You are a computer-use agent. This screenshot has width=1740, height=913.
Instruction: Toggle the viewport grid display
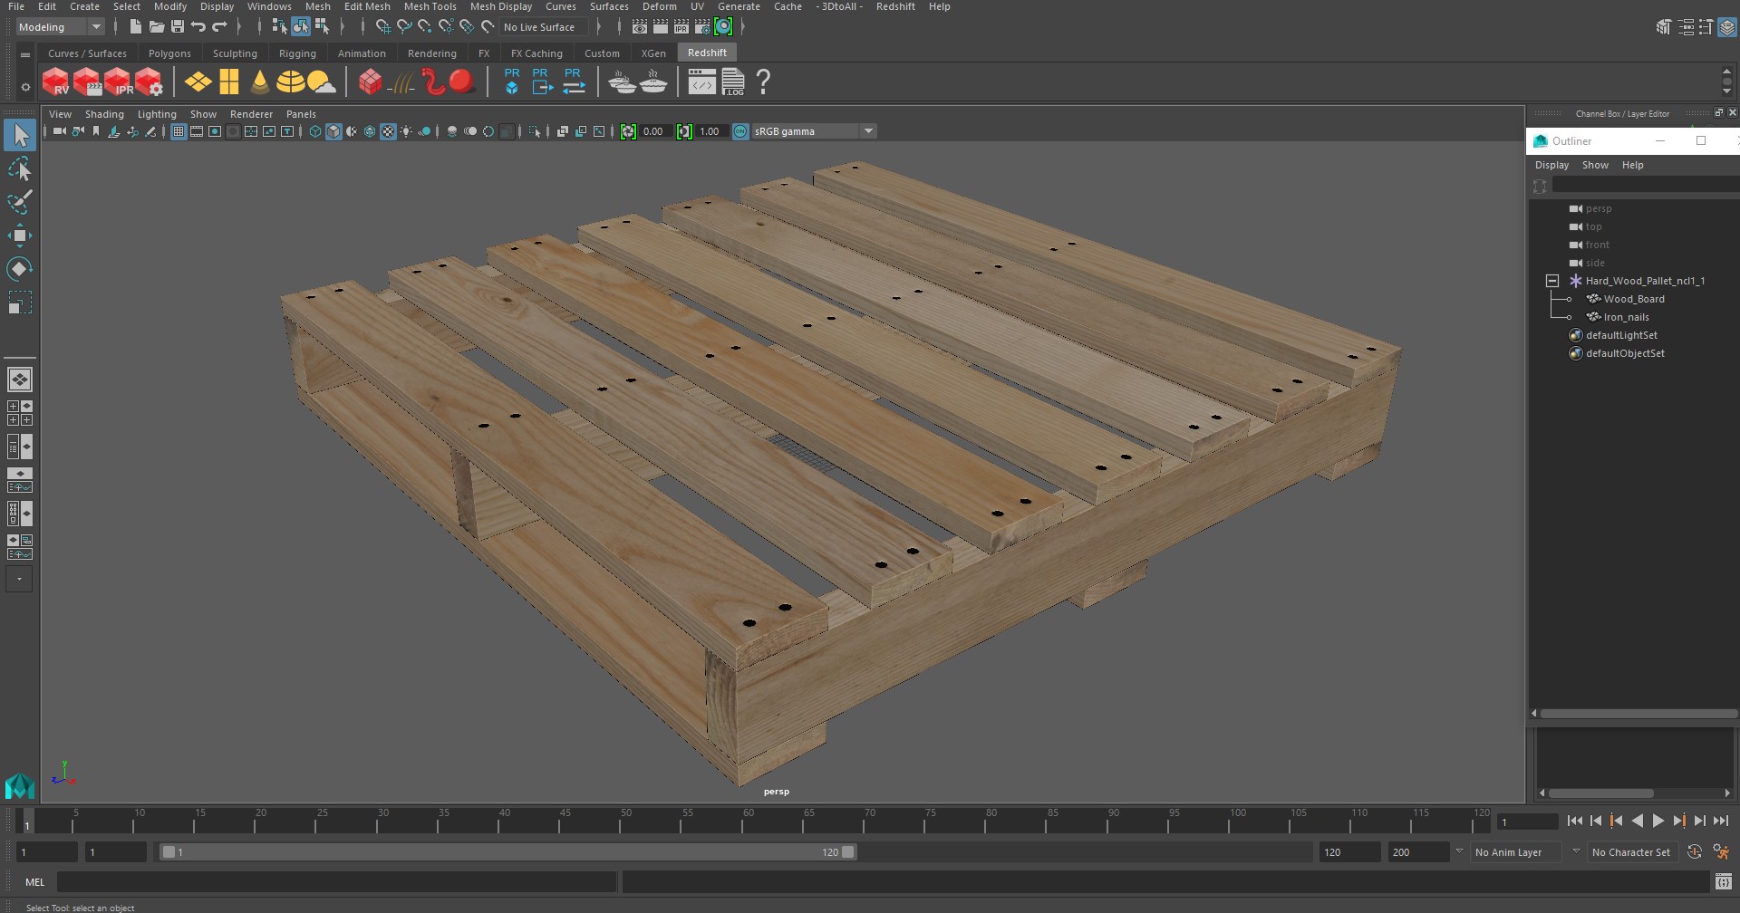pos(179,131)
